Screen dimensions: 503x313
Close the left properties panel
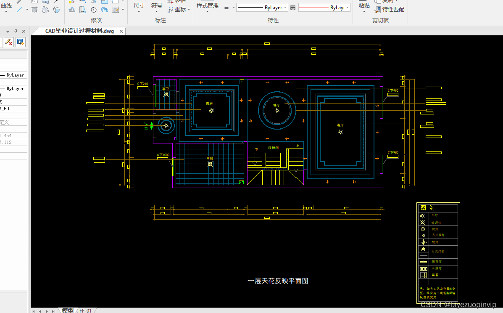[24, 31]
